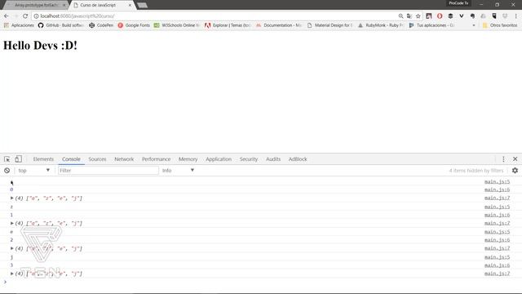Screen dimensions: 522x294
Task: Expand the last logged array entry
Action: point(12,274)
